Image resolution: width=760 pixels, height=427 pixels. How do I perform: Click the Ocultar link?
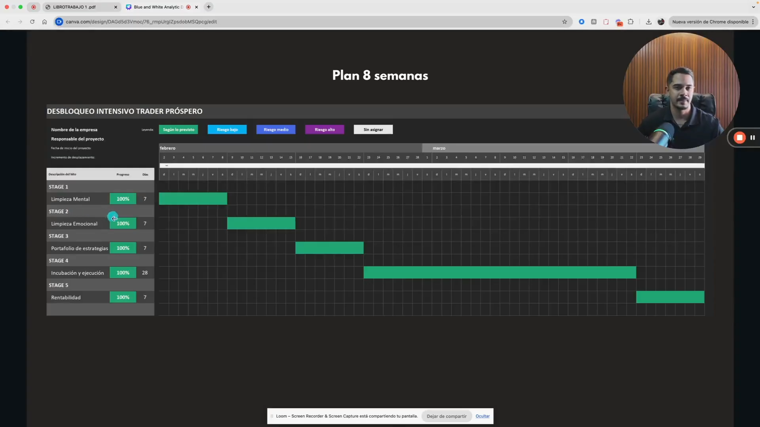pyautogui.click(x=483, y=416)
